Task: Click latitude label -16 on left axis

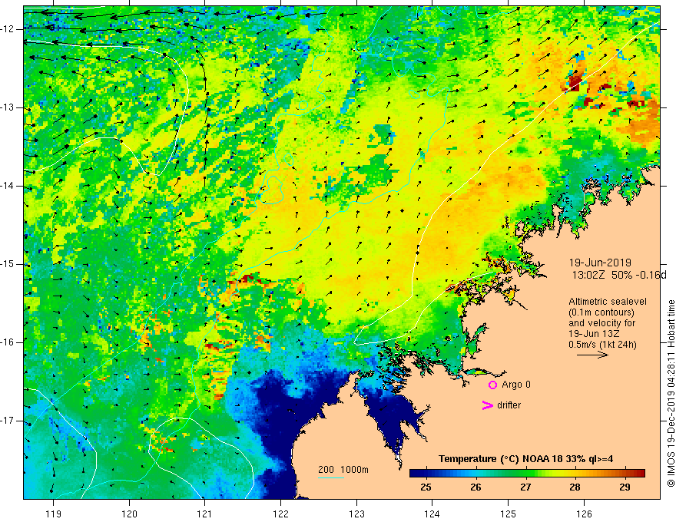Action: point(8,342)
